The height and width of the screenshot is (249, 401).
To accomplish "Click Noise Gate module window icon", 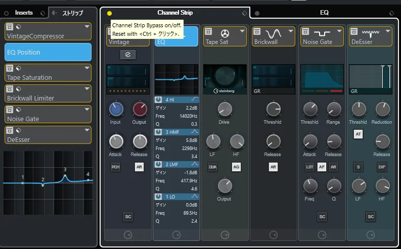I will pos(305,31).
